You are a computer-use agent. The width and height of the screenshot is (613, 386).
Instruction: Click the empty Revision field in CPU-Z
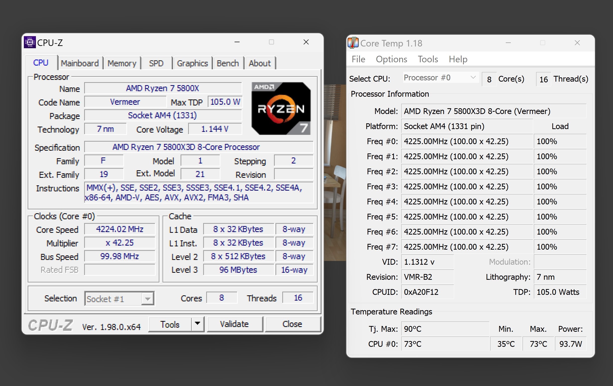[x=294, y=174]
